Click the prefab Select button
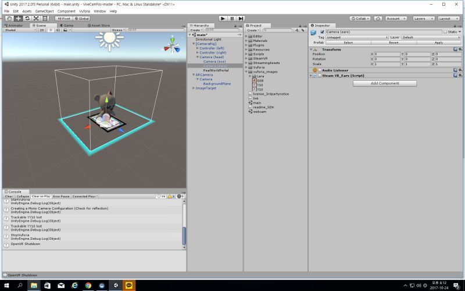The height and width of the screenshot is (291, 465). 348,42
